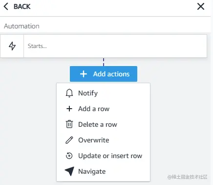Click the plus icon beside Add a row
This screenshot has width=213, height=185.
coord(69,109)
